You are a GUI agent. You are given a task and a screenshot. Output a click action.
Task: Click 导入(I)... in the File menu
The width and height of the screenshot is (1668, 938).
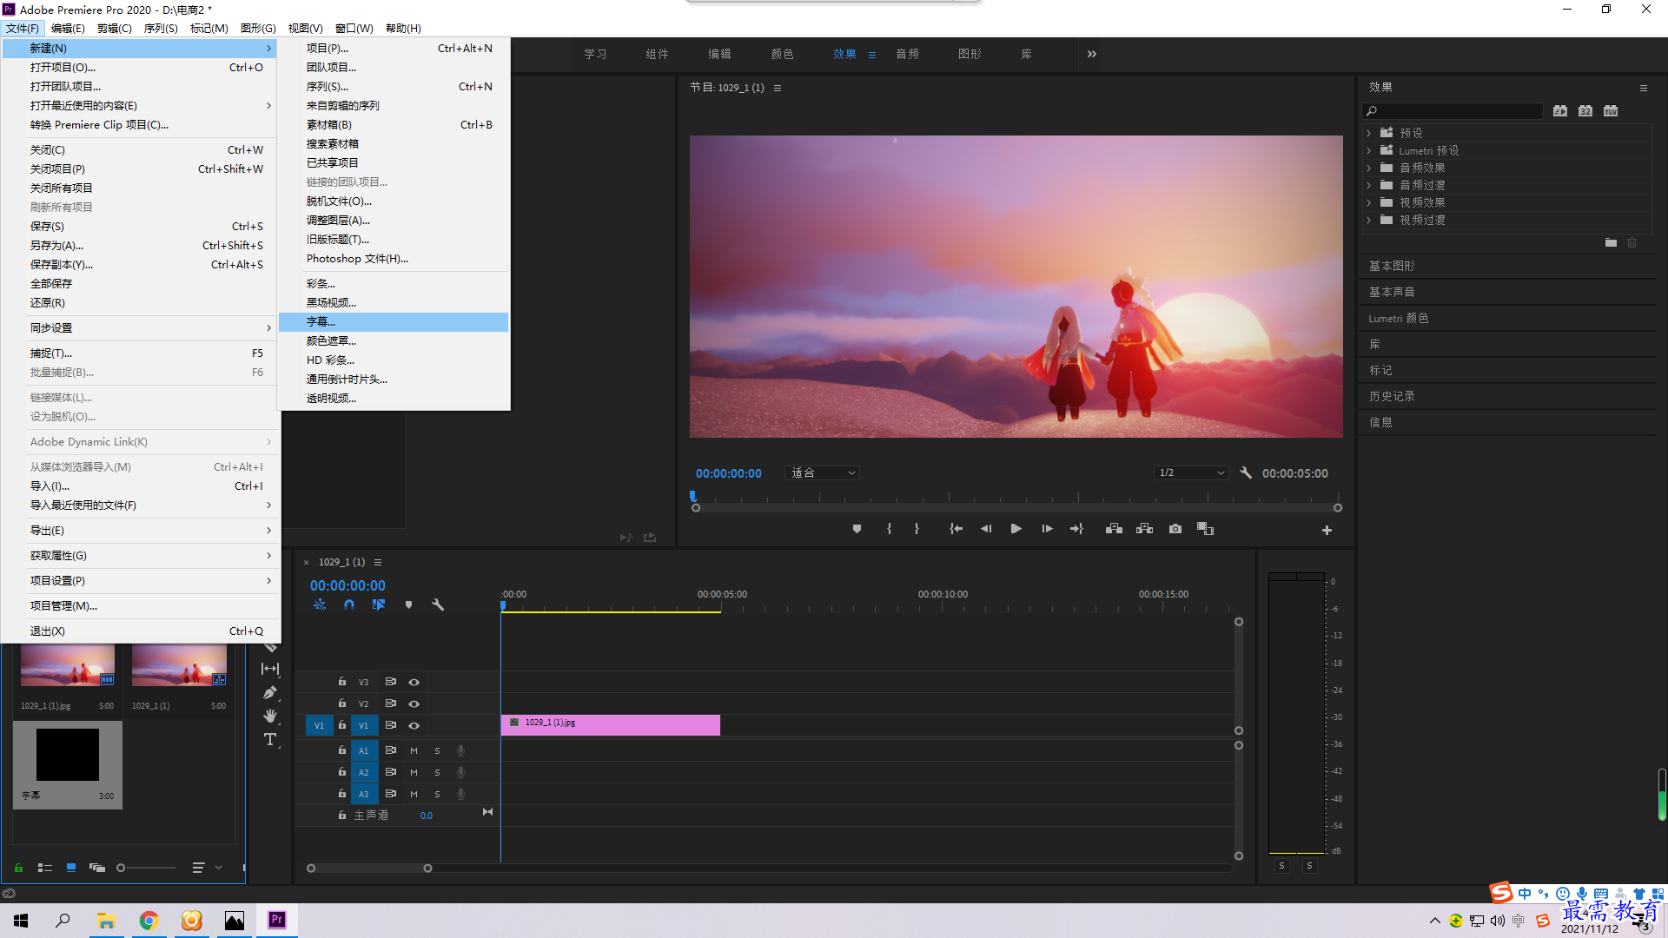point(141,486)
